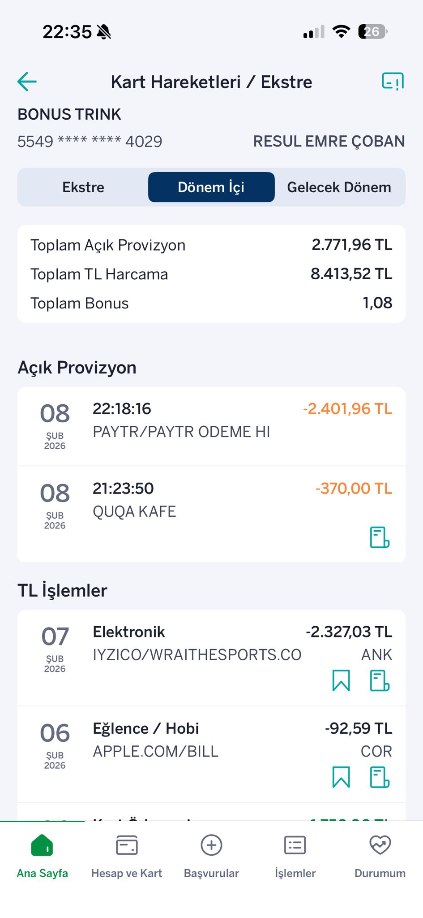Open receipt icon for IYZICO transaction

[x=380, y=680]
